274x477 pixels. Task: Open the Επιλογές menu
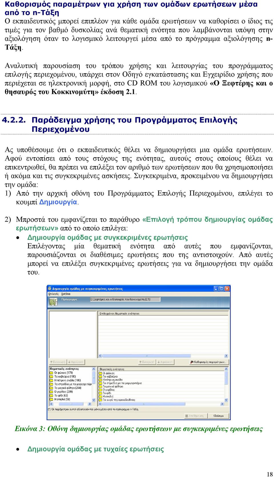point(53,294)
